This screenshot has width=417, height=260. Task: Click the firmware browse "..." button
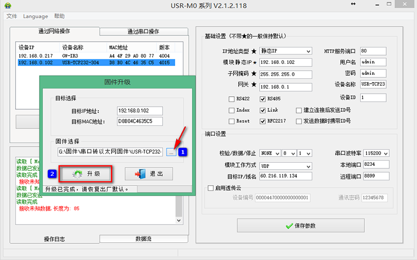click(171, 152)
